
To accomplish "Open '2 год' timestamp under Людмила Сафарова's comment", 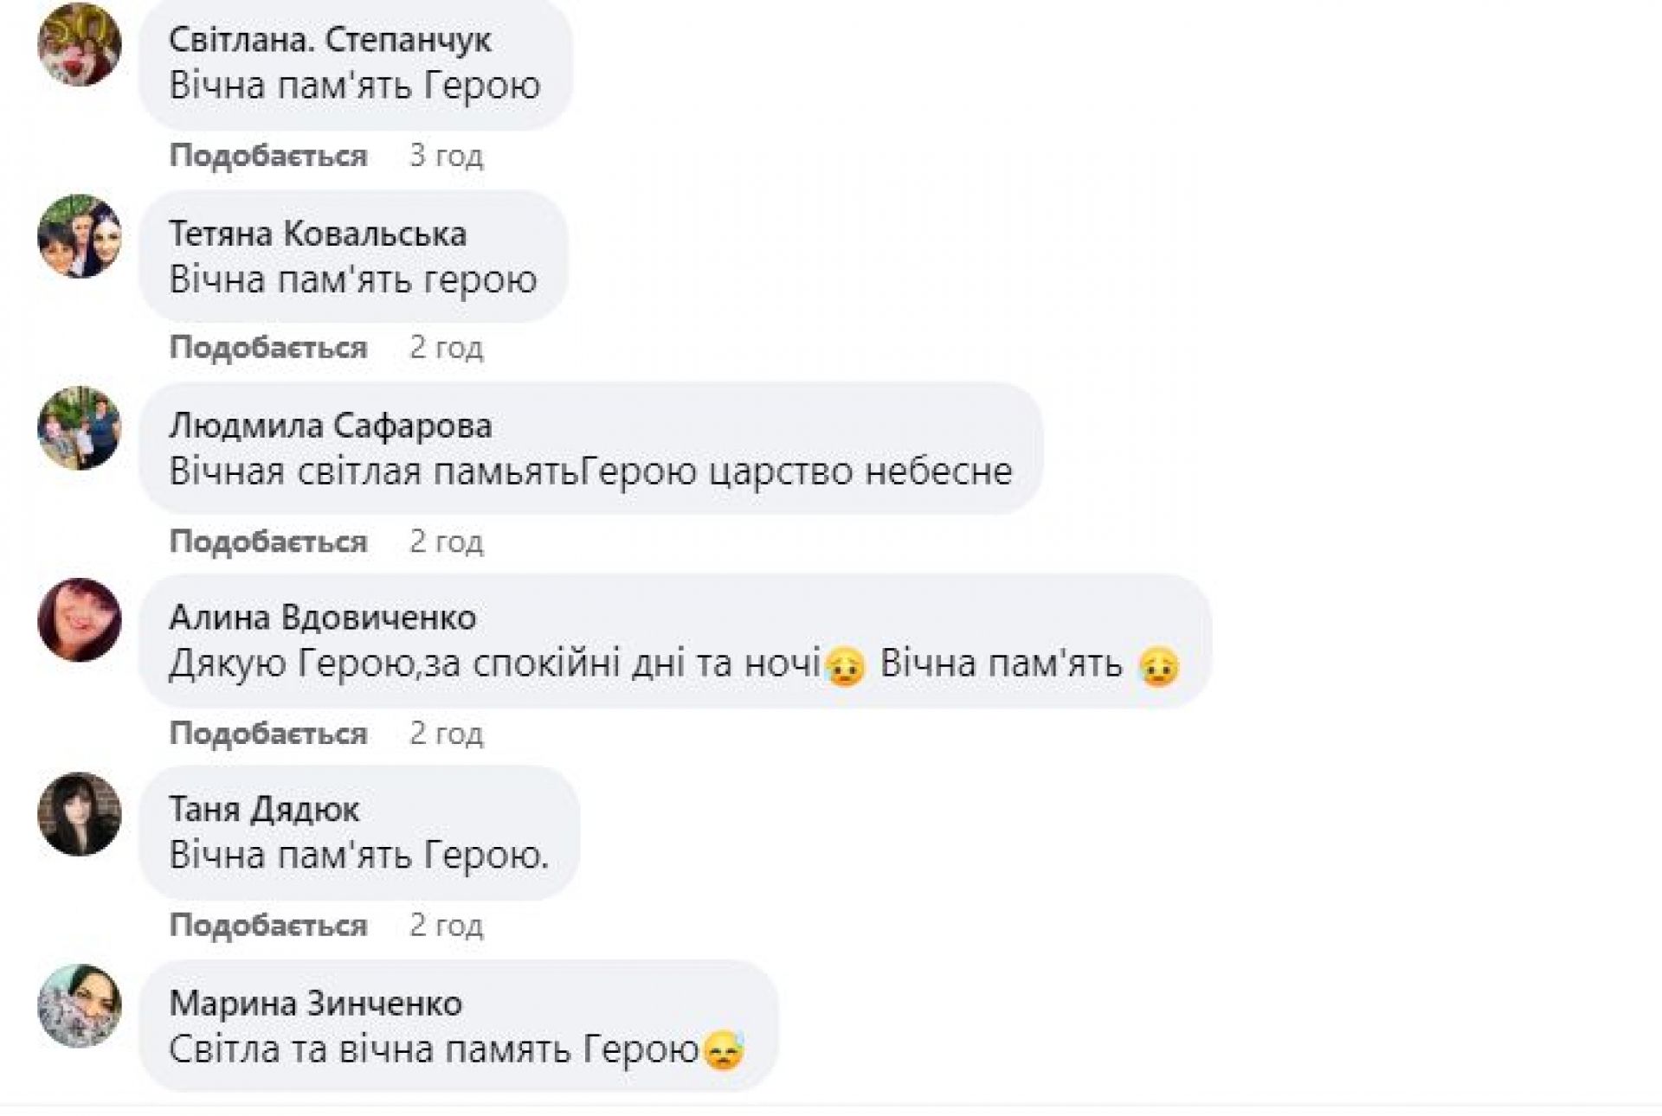I will click(446, 542).
